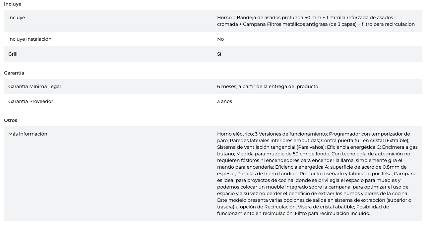
Task: Click the Incluye section heading
Action: coord(13,4)
